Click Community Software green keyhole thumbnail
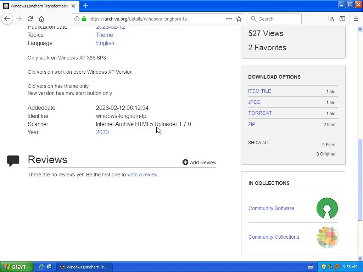This screenshot has width=363, height=272. (327, 208)
